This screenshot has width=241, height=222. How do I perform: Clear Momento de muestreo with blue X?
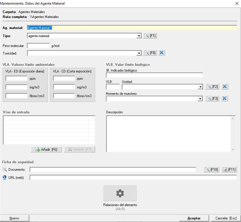225,99
